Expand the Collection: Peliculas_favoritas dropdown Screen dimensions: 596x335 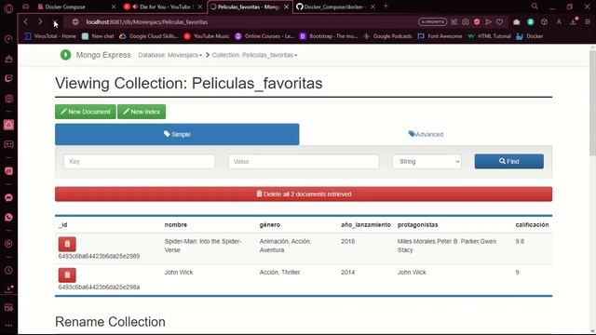(x=254, y=55)
